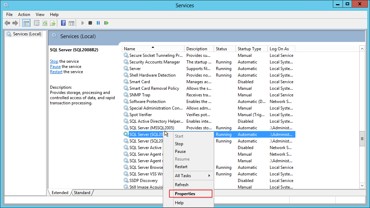Sort by the Name column header
Viewport: 370px width, 208px height.
pyautogui.click(x=153, y=49)
